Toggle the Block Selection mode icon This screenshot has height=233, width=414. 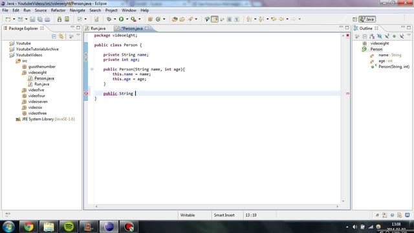click(x=229, y=19)
